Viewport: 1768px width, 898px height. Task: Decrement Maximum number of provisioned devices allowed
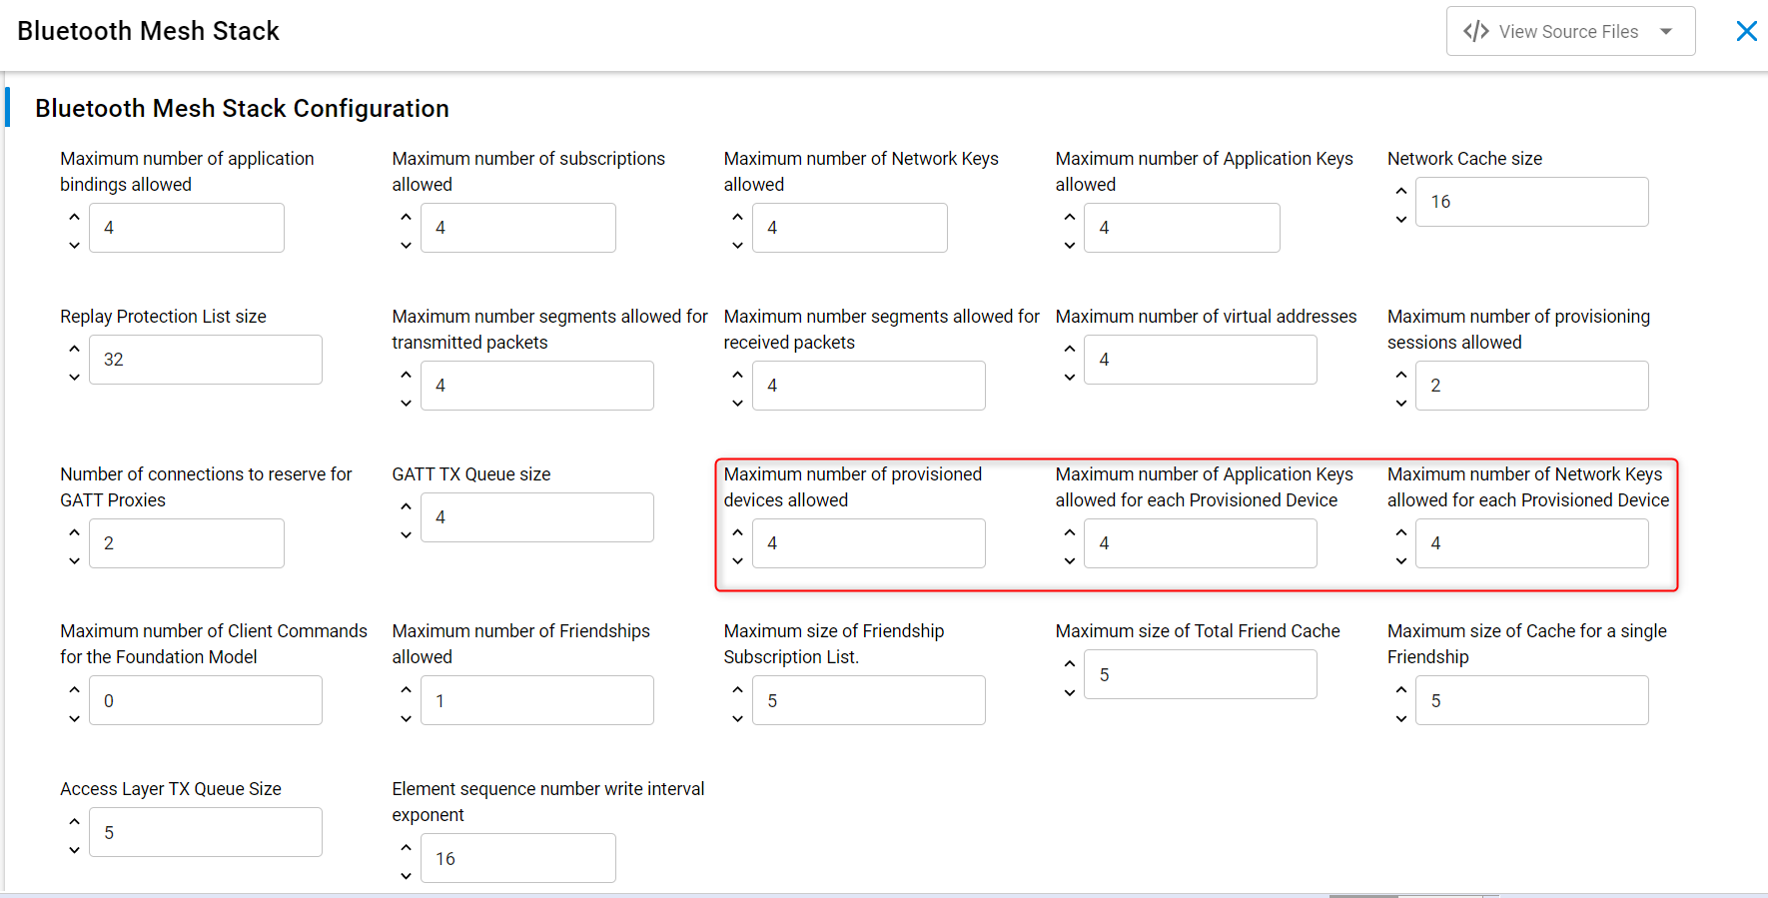click(737, 560)
